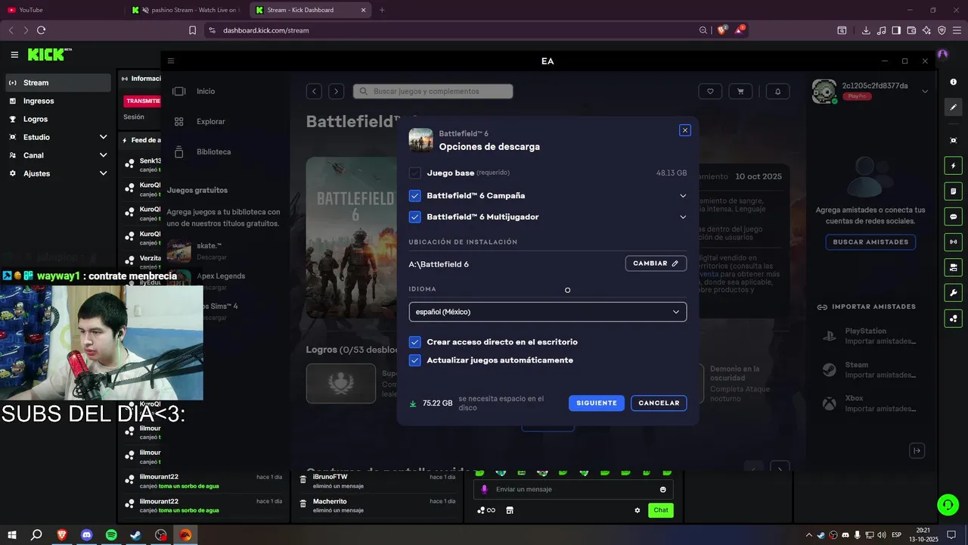The image size is (968, 545).
Task: Delete Macherrito moderation entry trash icon
Action: [x=302, y=504]
